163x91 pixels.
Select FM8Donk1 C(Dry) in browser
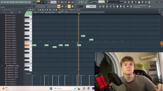[13, 66]
